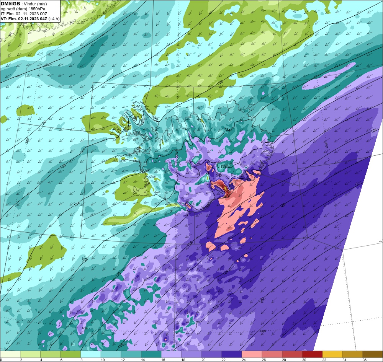The width and height of the screenshot is (383, 362).
Task: Select the 'og hæð (dam) í 850hPa.' line
Action: pyautogui.click(x=24, y=9)
